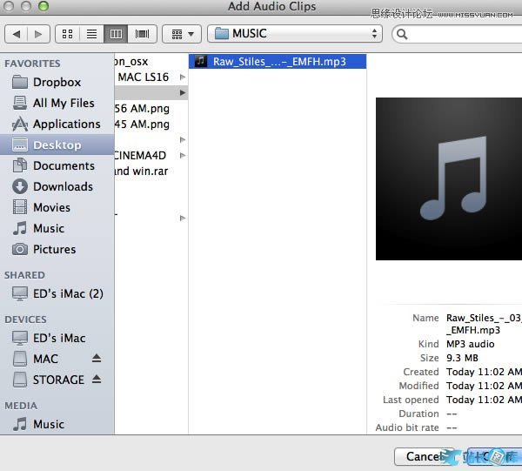The image size is (522, 471).
Task: Switch to list view
Action: pos(90,34)
